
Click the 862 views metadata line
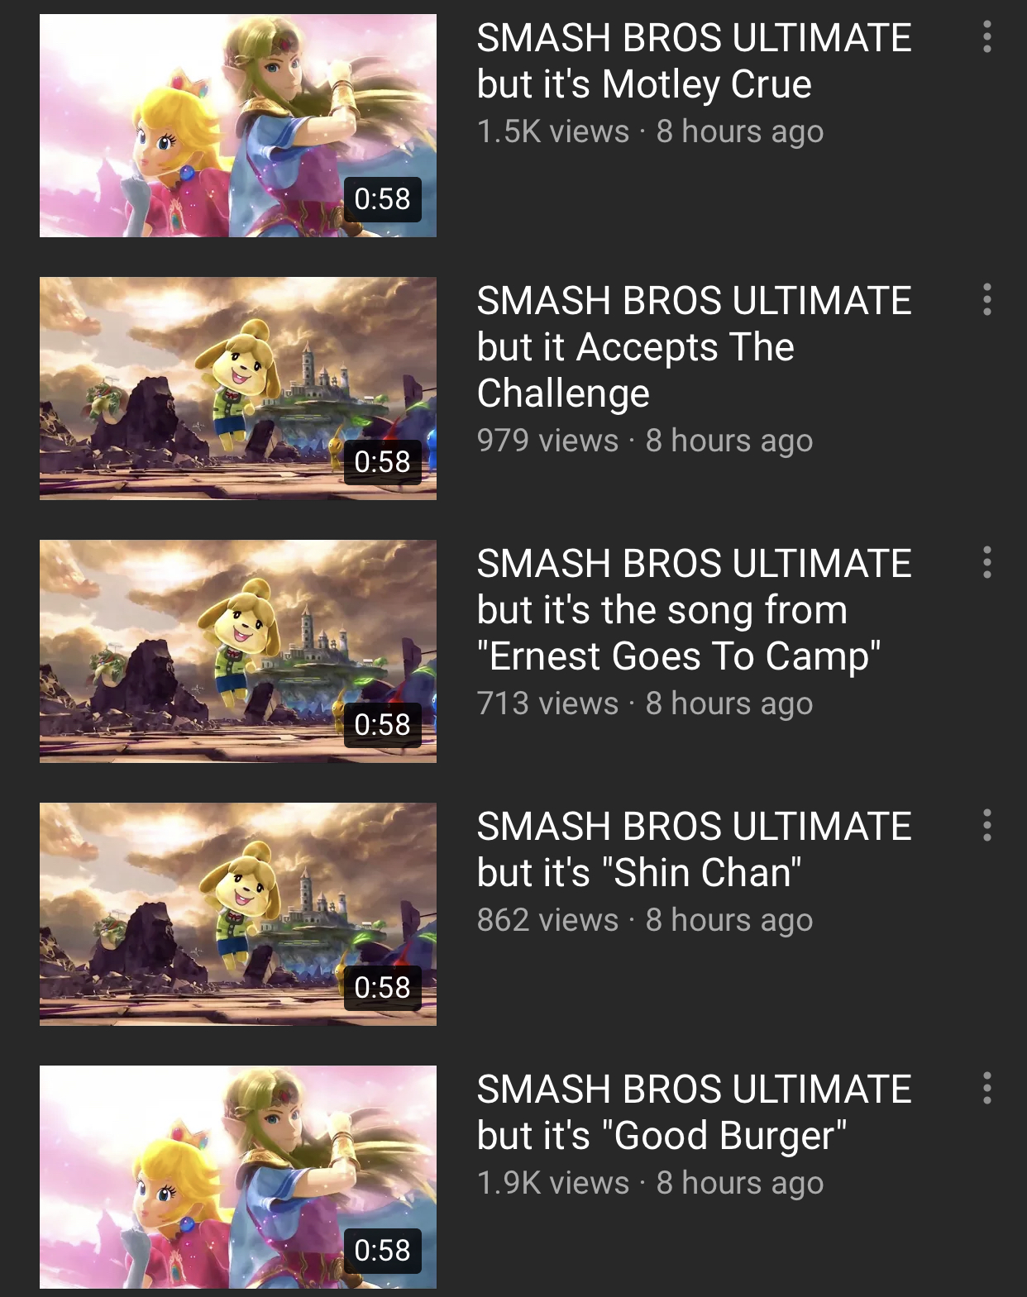pyautogui.click(x=645, y=921)
